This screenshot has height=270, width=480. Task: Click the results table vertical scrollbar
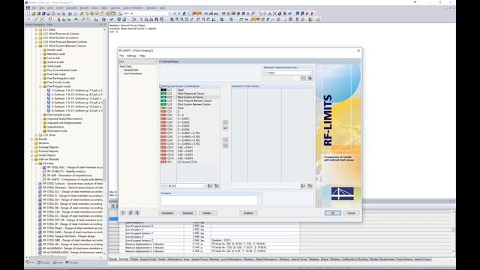pyautogui.click(x=453, y=230)
